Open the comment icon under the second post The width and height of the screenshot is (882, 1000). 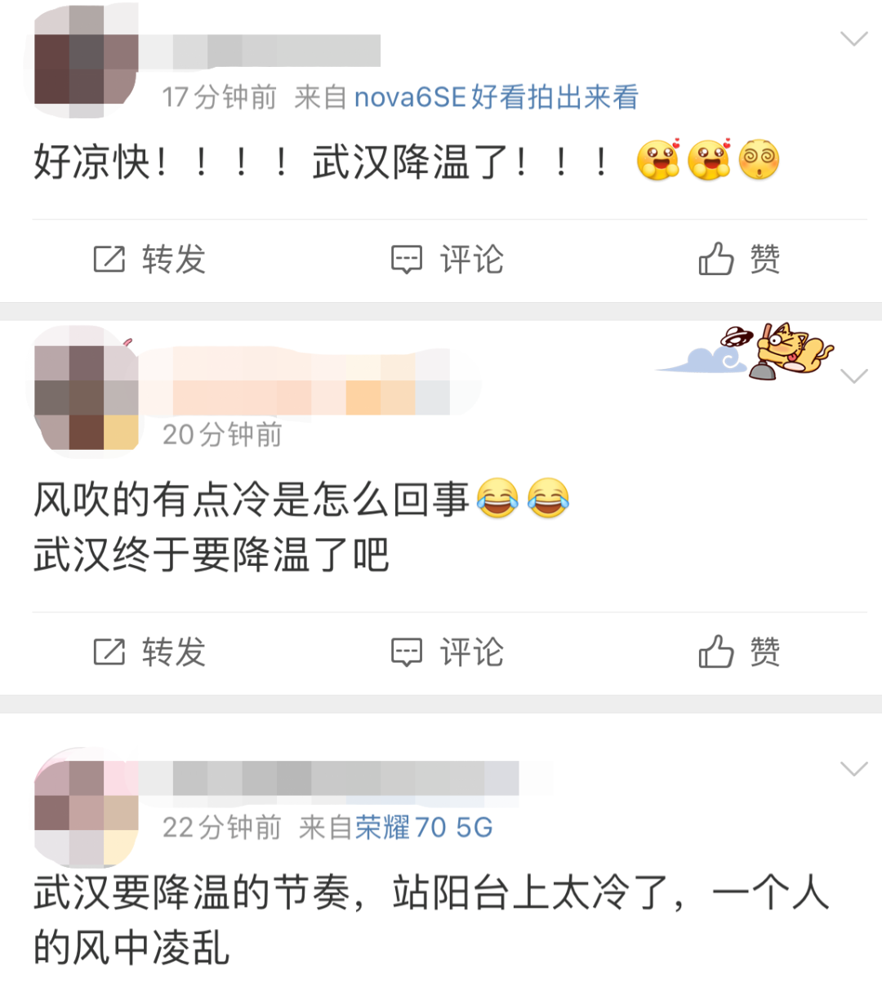(406, 653)
